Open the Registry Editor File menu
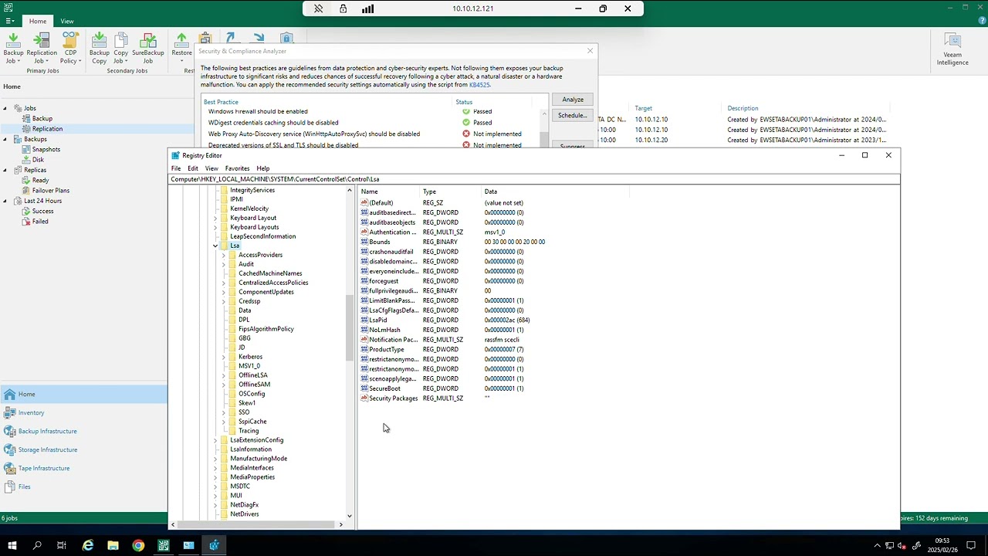This screenshot has height=556, width=988. [176, 168]
